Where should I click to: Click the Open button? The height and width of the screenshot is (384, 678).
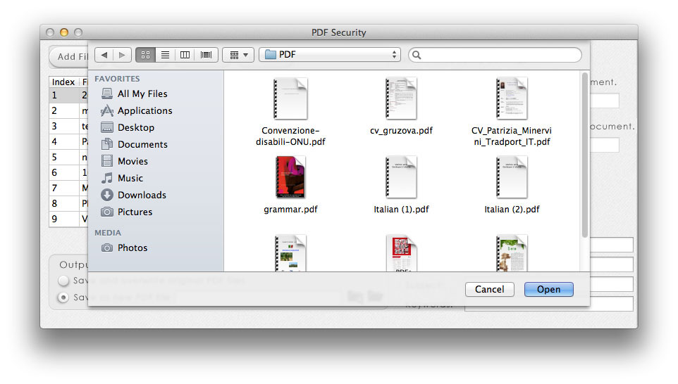(x=549, y=289)
